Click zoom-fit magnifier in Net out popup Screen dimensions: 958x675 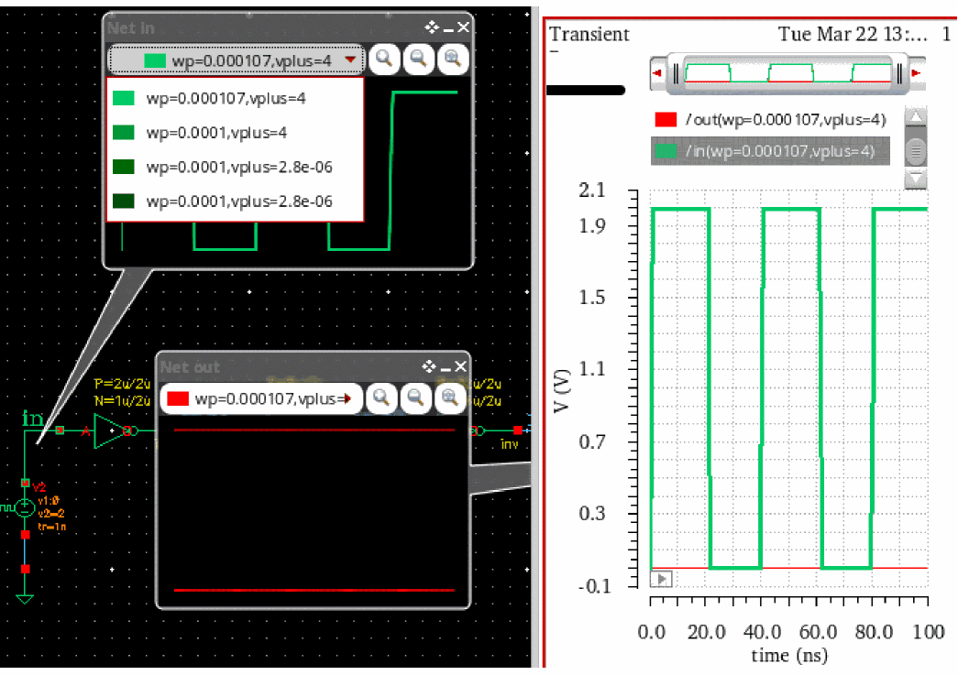pos(450,397)
